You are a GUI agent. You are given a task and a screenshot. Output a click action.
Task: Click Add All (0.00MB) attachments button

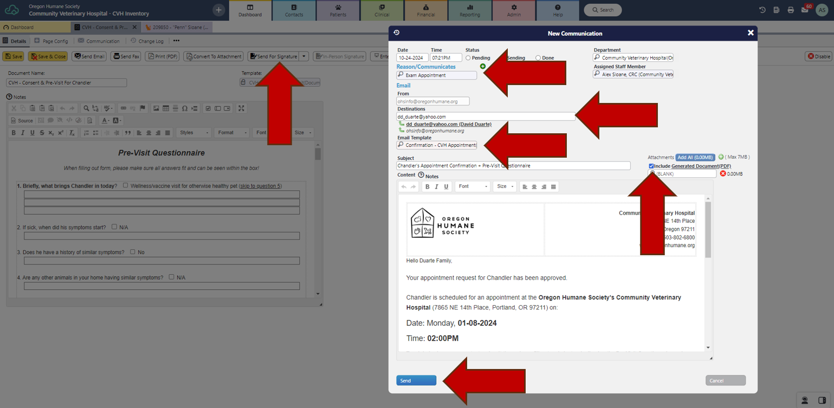click(695, 157)
